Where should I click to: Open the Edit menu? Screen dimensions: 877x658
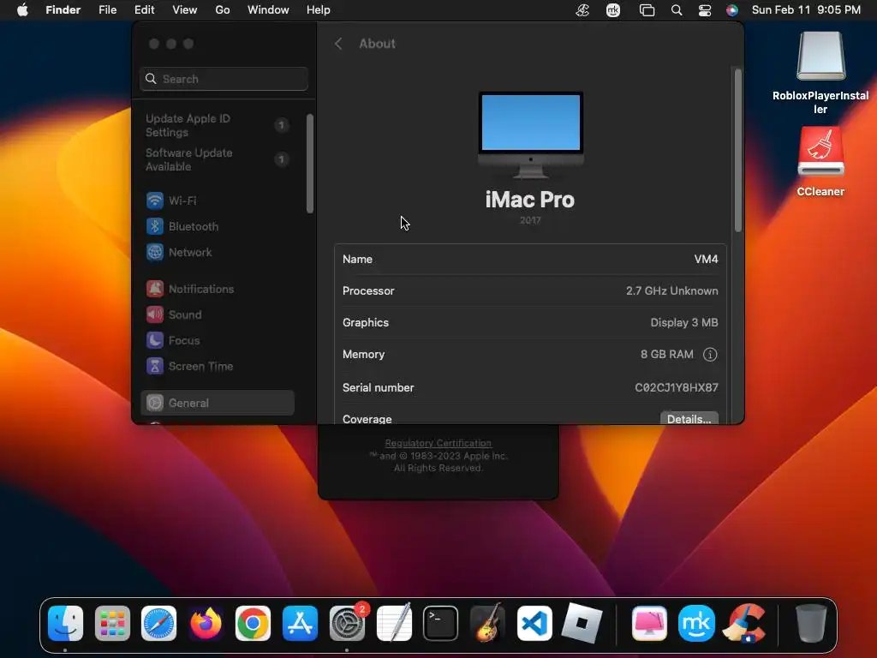(144, 10)
